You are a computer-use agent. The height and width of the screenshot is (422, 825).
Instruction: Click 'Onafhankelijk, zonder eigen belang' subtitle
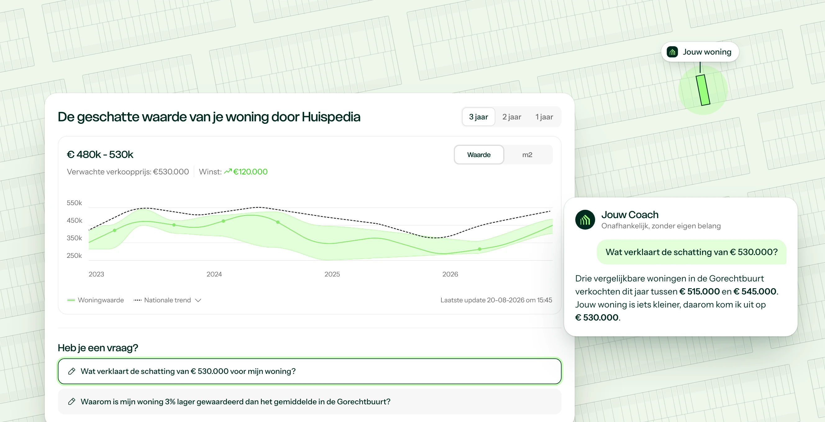coord(661,226)
